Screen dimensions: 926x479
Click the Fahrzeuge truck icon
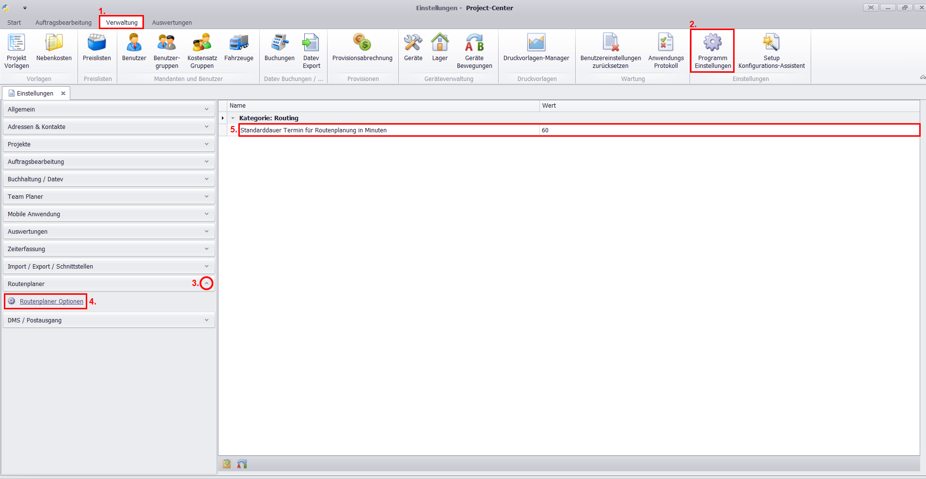coord(239,43)
